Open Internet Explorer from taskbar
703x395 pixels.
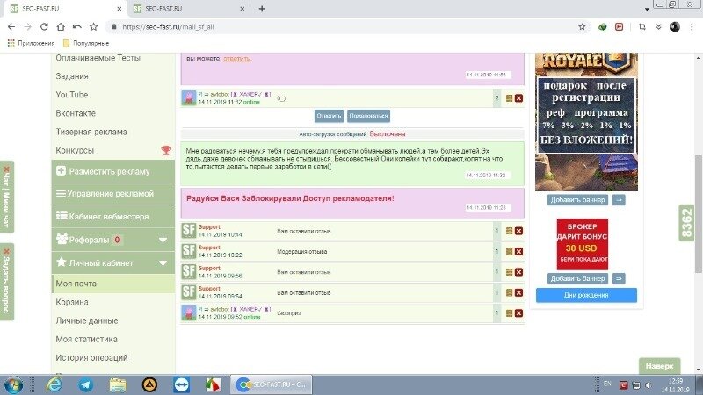point(54,384)
